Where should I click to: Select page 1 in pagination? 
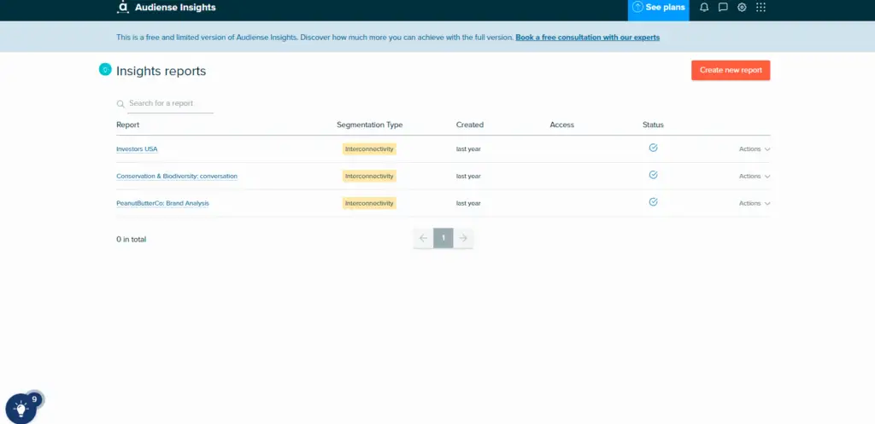coord(443,239)
